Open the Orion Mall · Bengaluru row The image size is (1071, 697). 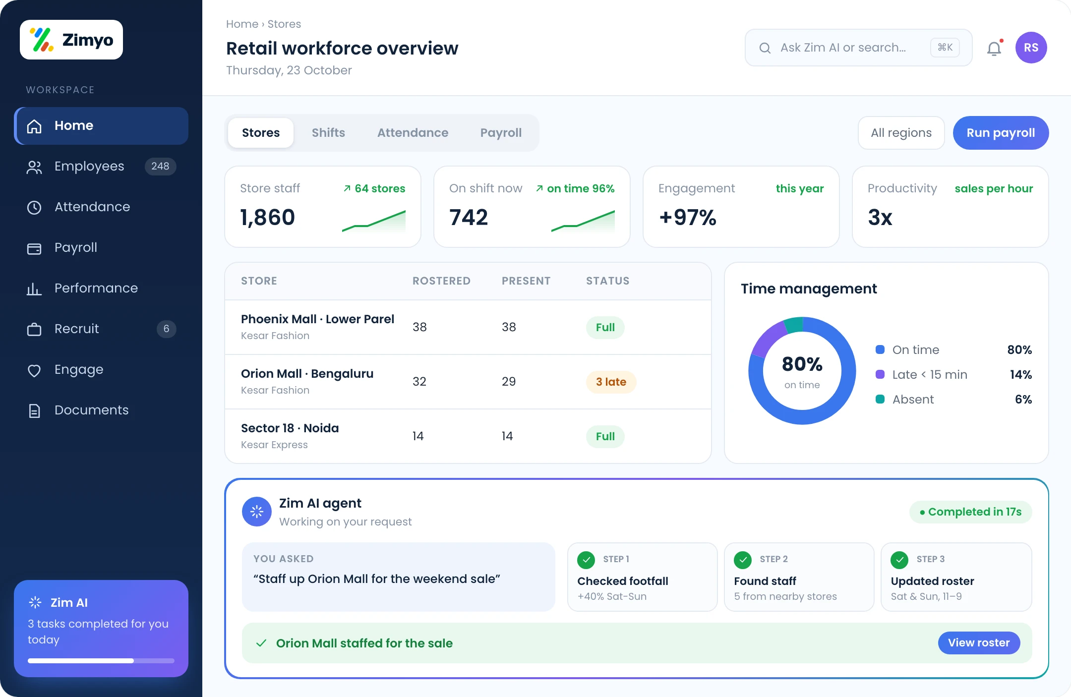point(468,382)
